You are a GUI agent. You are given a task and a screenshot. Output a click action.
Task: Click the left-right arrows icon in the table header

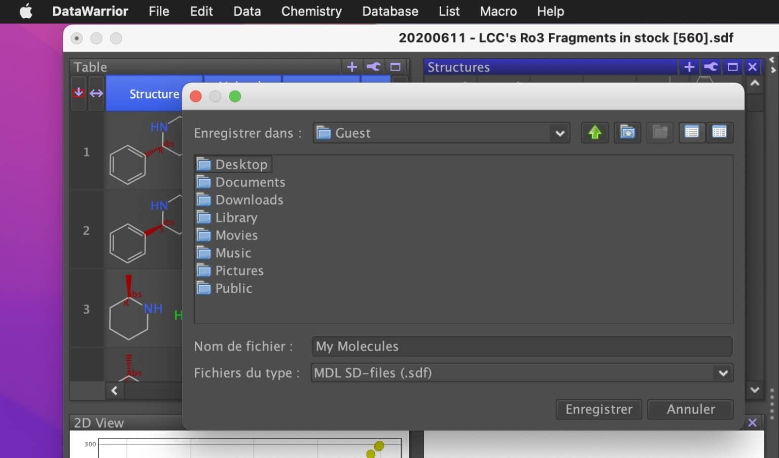tap(96, 93)
